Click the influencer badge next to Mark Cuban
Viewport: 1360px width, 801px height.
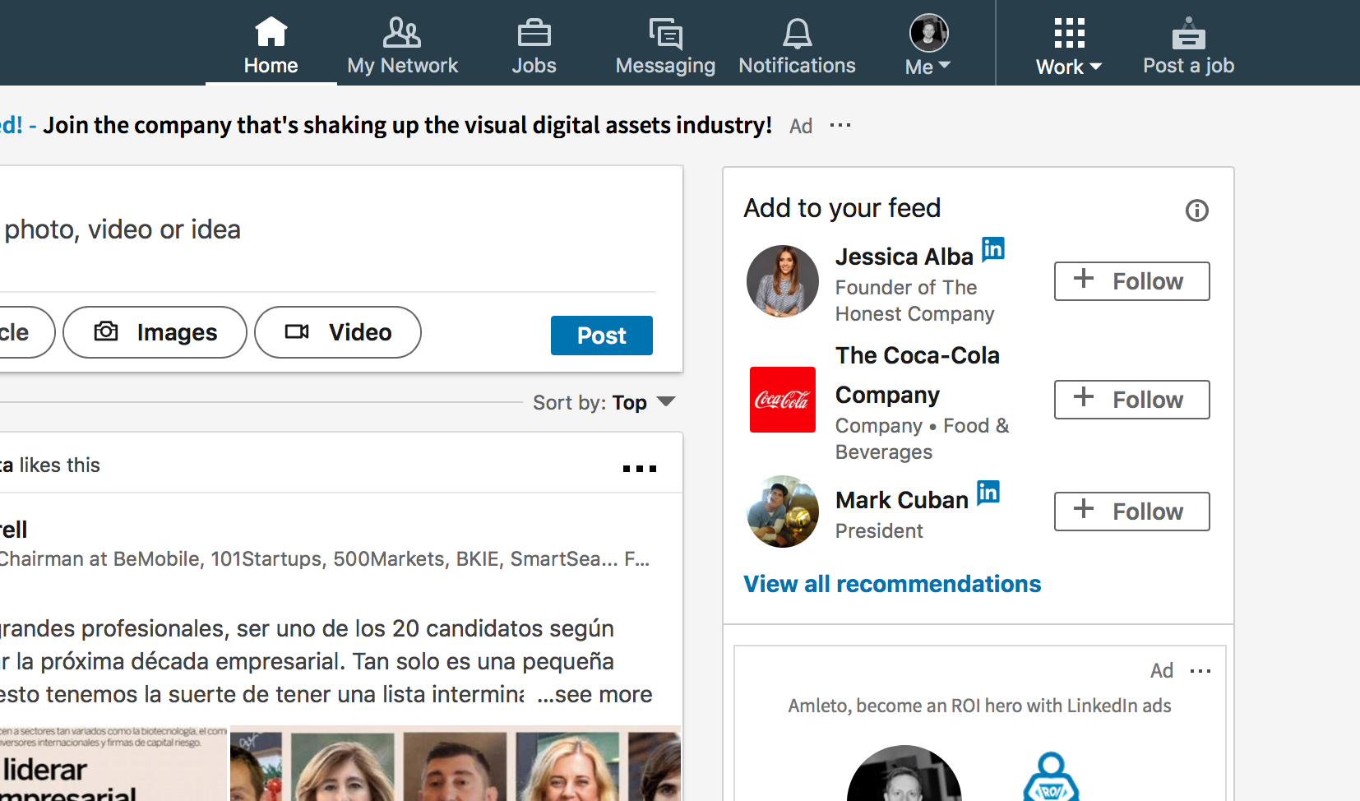[988, 492]
